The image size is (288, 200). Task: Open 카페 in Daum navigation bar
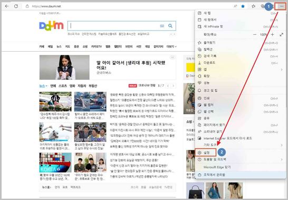(x=42, y=46)
